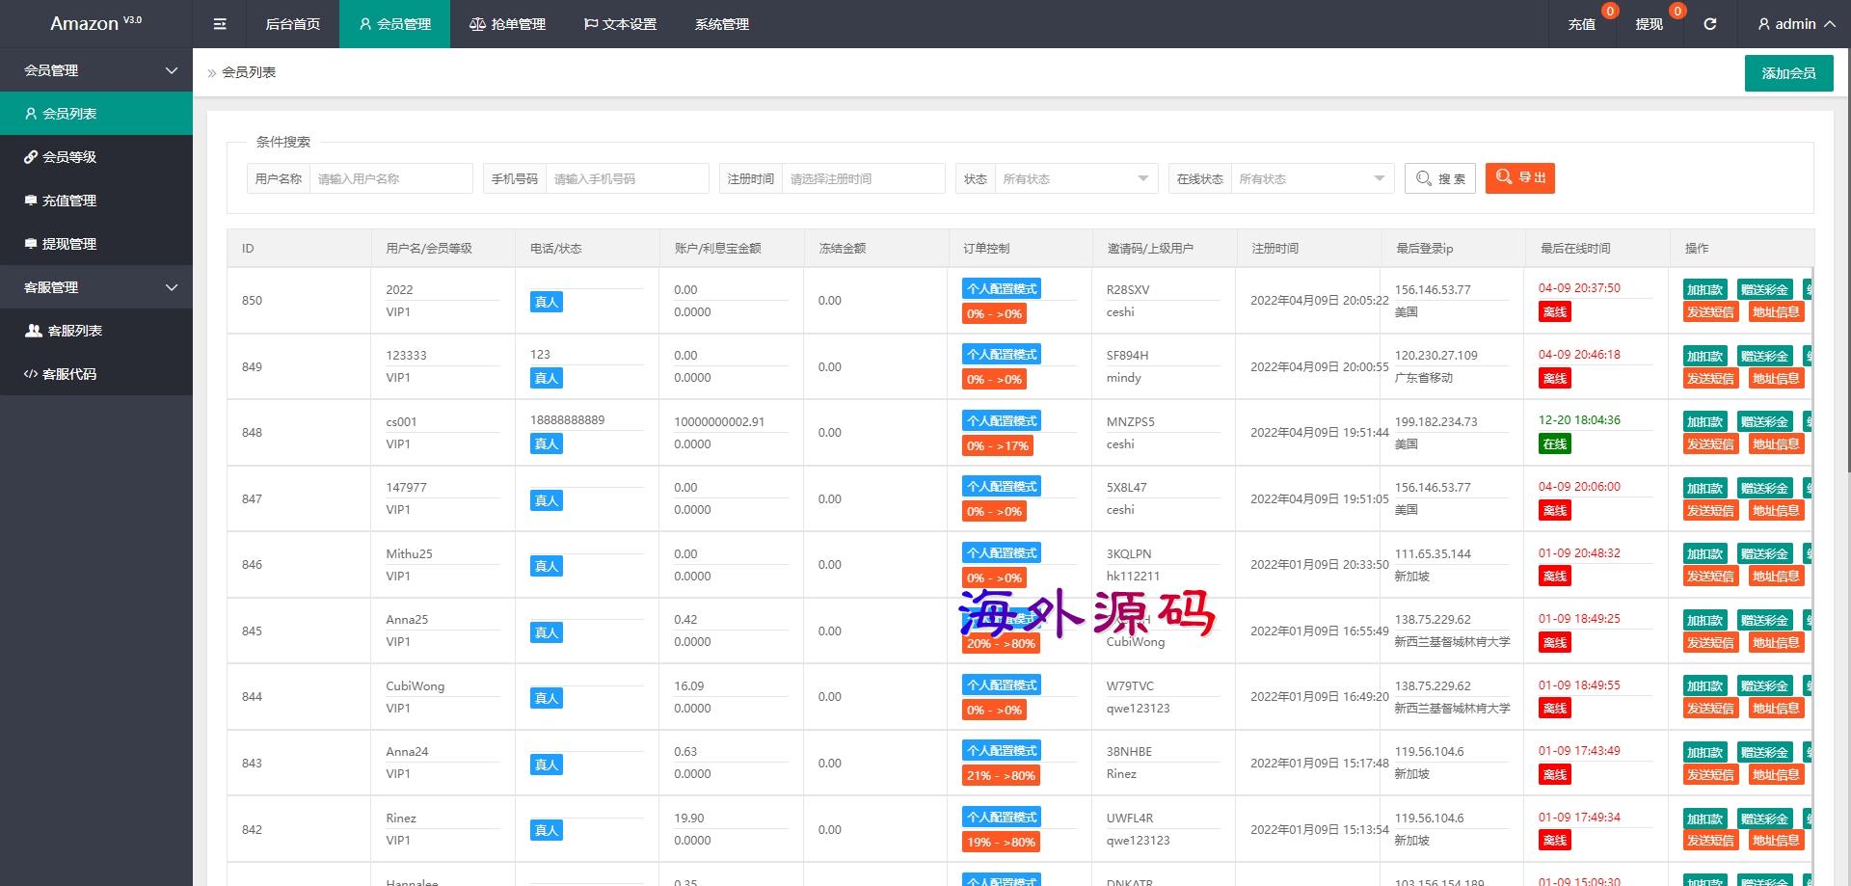This screenshot has height=886, width=1851.
Task: Click the 离线 status for user 2022
Action: pyautogui.click(x=1555, y=311)
